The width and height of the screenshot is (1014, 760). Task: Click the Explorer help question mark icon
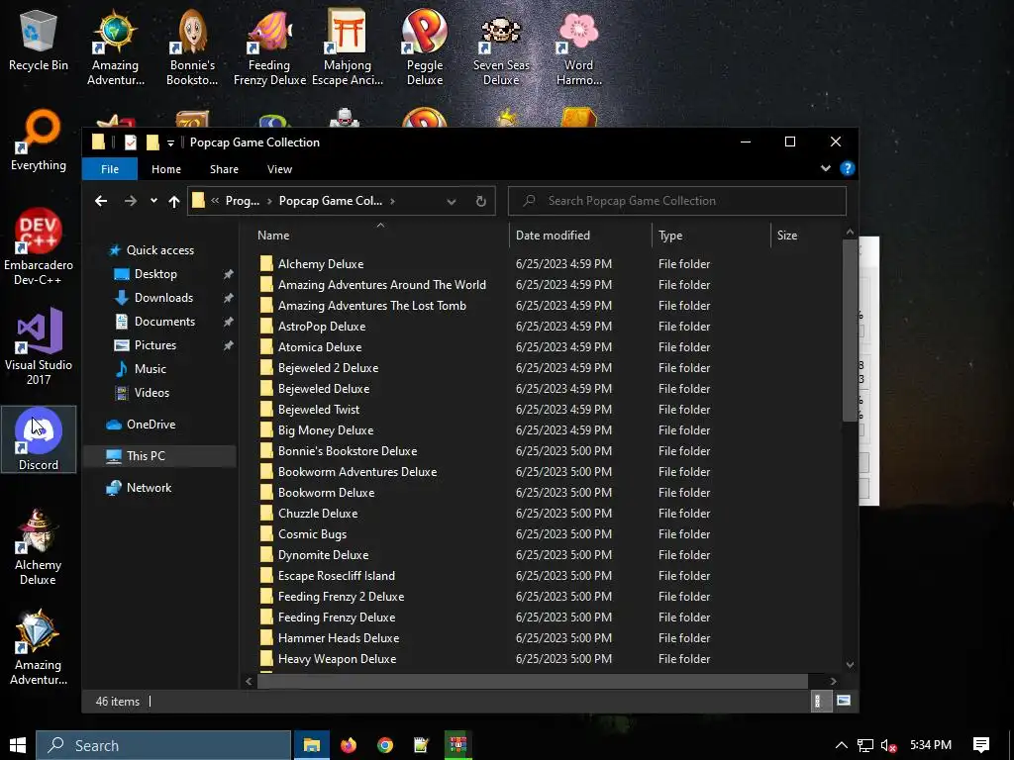point(848,168)
